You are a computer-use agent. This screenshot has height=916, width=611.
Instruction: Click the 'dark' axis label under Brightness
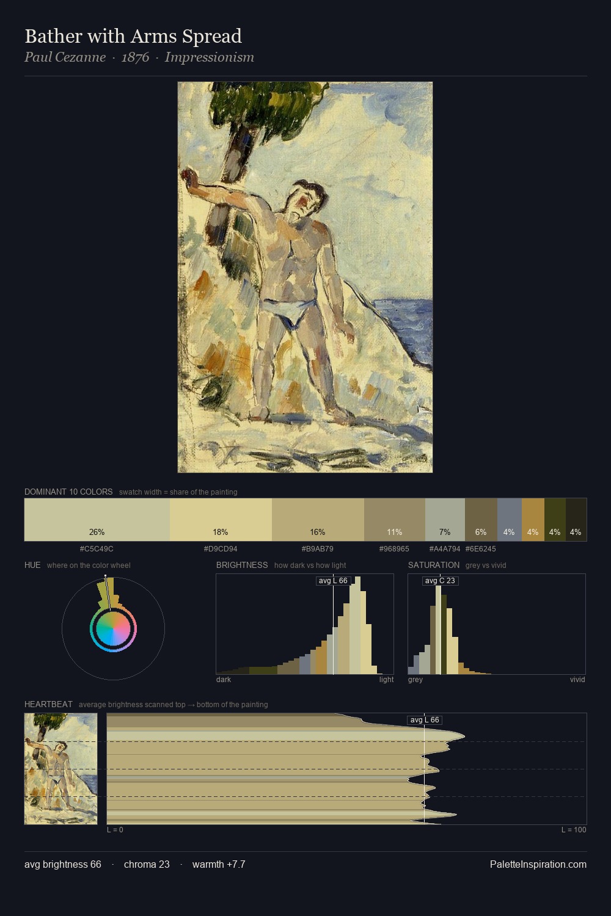[224, 680]
